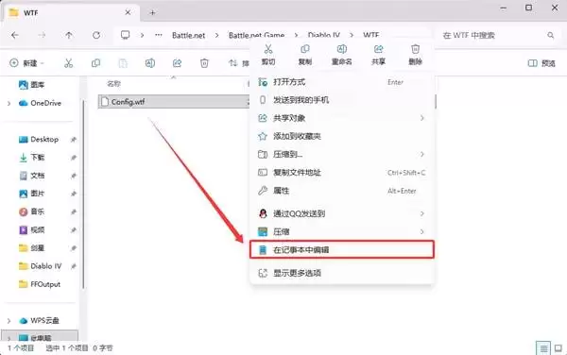
Task: Open Diablo IV folder in sidebar
Action: (x=40, y=266)
